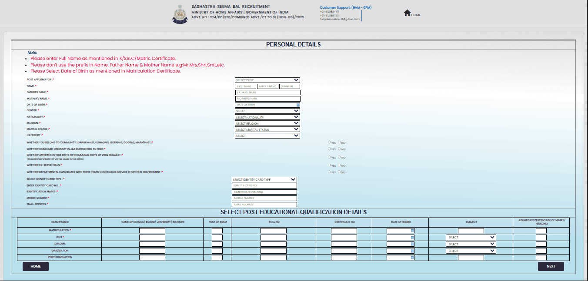
Task: Click the Next button
Action: tap(551, 266)
